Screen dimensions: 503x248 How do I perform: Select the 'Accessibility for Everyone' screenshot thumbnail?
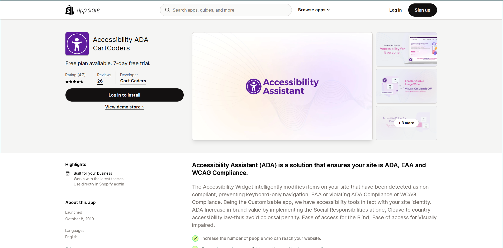pos(406,49)
